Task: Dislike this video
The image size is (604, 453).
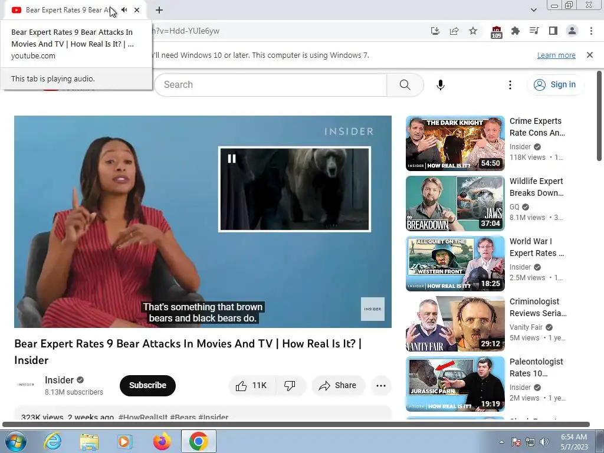Action: (x=290, y=386)
